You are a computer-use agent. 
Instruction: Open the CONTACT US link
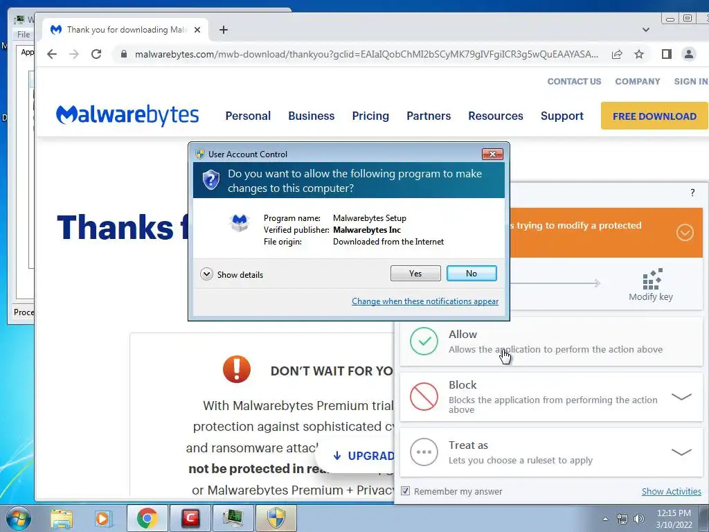pyautogui.click(x=574, y=82)
